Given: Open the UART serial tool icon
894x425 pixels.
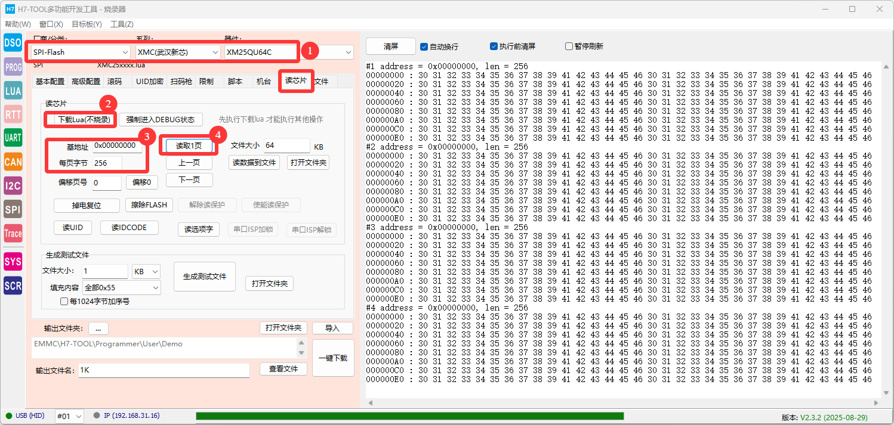Looking at the screenshot, I should tap(13, 138).
